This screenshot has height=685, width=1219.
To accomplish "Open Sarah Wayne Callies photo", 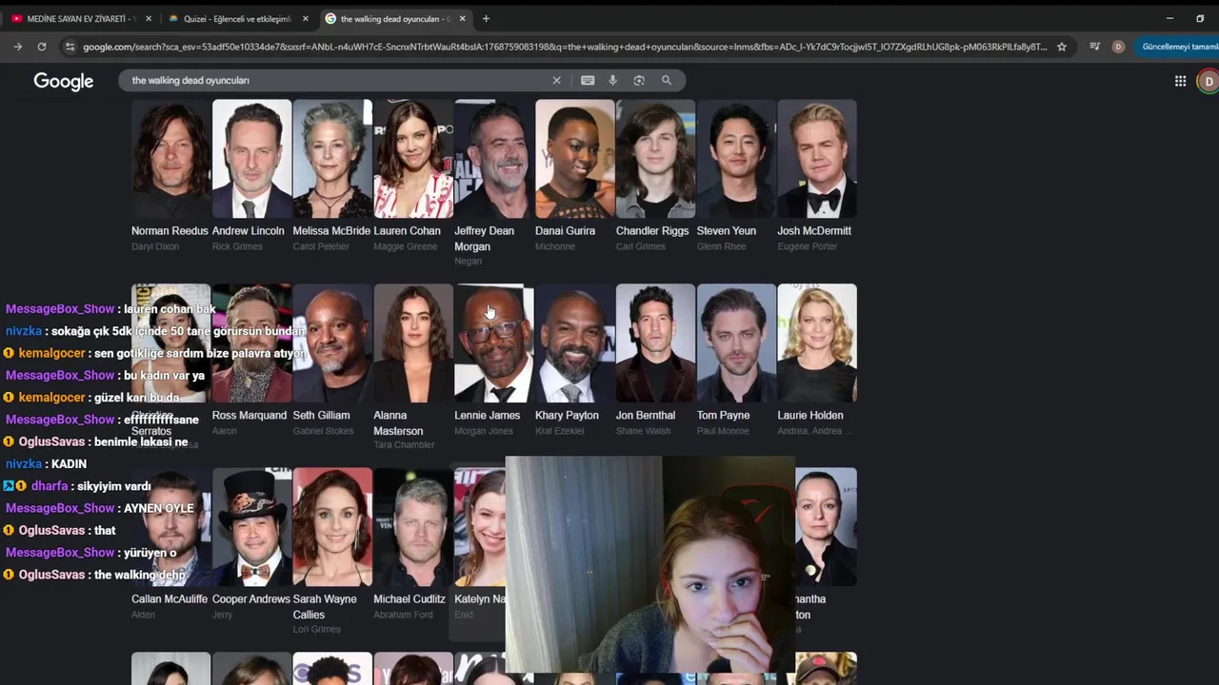I will [x=332, y=526].
